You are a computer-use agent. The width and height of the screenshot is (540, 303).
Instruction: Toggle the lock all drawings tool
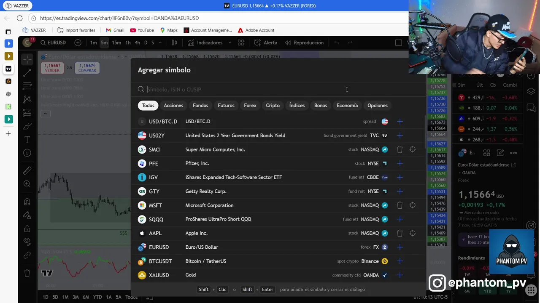(27, 229)
